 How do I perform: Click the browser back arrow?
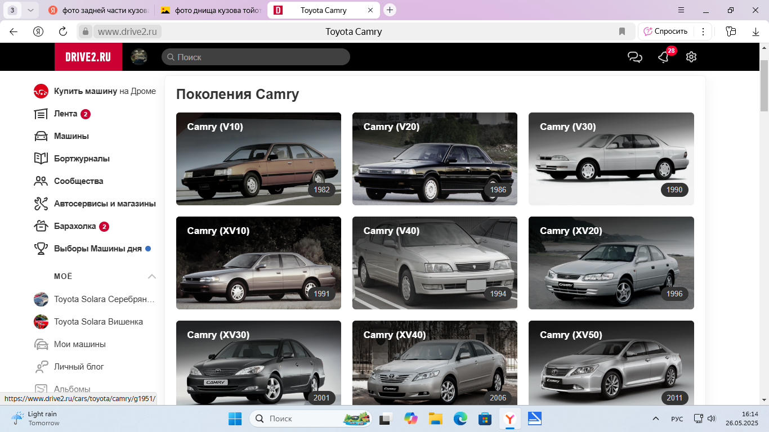tap(14, 31)
